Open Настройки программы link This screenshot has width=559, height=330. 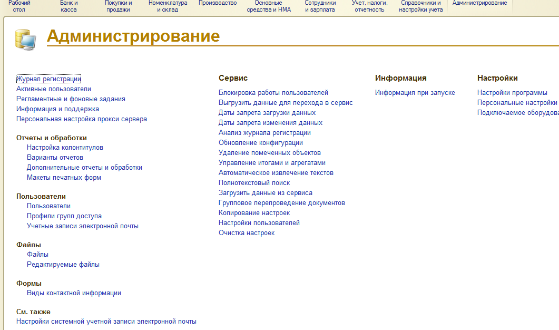[x=512, y=92]
